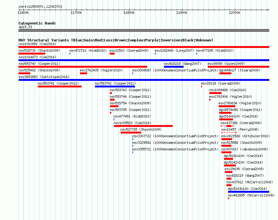Select nsv527745 (Shaikh2009) variant label
Image resolution: width=278 pixels, height=220 pixels.
tap(141, 129)
